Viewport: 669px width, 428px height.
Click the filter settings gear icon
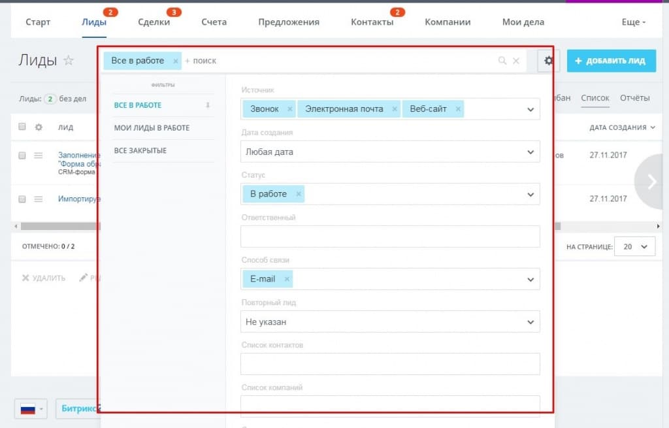[548, 61]
